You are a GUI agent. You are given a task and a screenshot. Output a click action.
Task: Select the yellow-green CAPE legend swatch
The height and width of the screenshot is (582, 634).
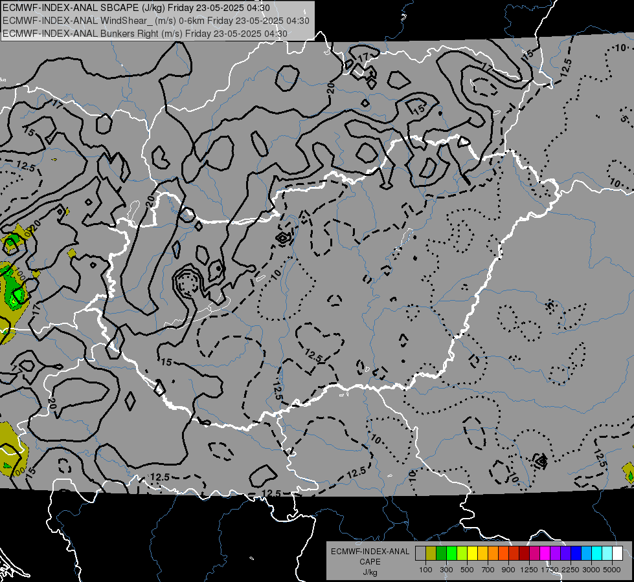[x=462, y=553]
